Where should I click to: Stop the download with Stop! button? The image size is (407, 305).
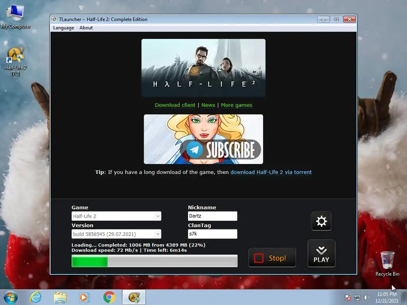(x=272, y=258)
